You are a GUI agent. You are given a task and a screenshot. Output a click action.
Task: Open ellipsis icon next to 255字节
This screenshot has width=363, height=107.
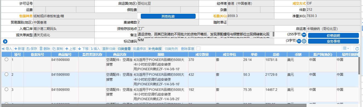coord(304,35)
